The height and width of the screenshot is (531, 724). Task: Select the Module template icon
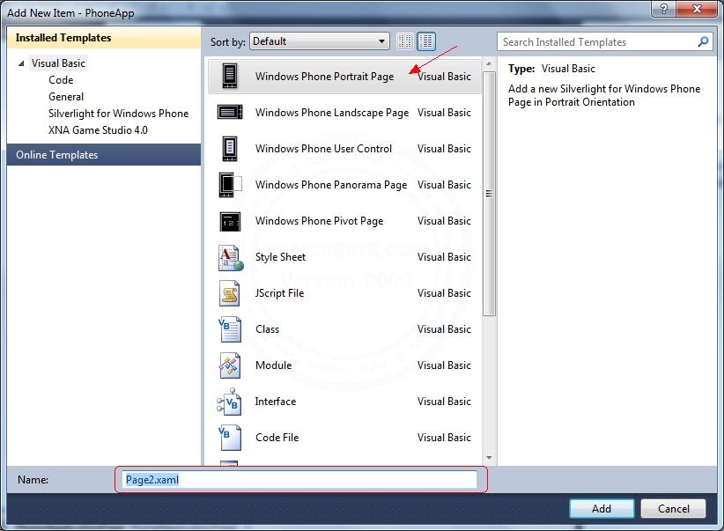pos(230,365)
